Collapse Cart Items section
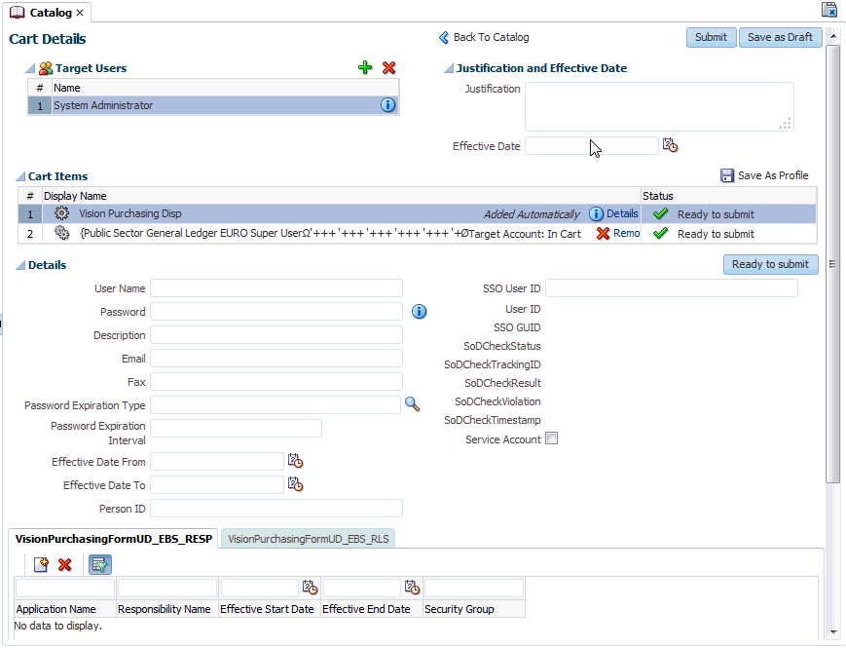Screen dimensions: 846x648 pyautogui.click(x=20, y=176)
